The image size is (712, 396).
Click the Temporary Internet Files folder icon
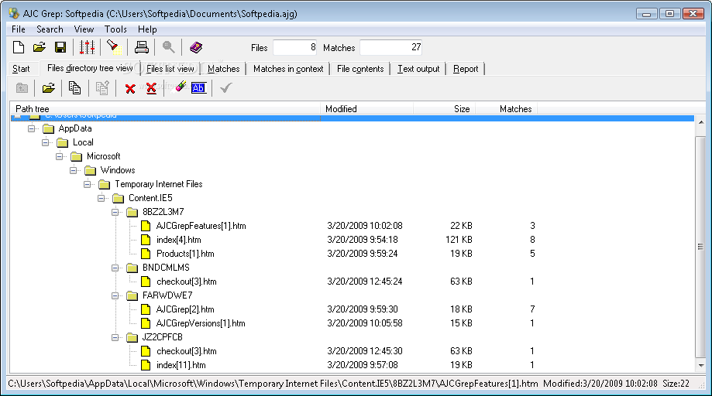105,184
